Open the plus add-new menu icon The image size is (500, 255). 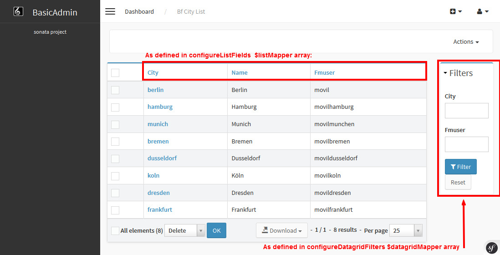456,11
